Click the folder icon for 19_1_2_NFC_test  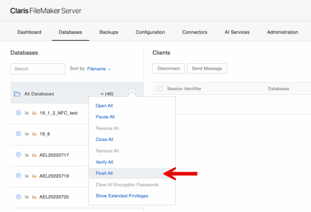point(27,113)
